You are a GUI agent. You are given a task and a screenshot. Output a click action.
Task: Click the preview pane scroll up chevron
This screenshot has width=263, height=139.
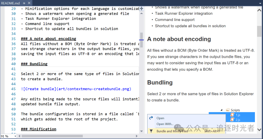point(259,10)
